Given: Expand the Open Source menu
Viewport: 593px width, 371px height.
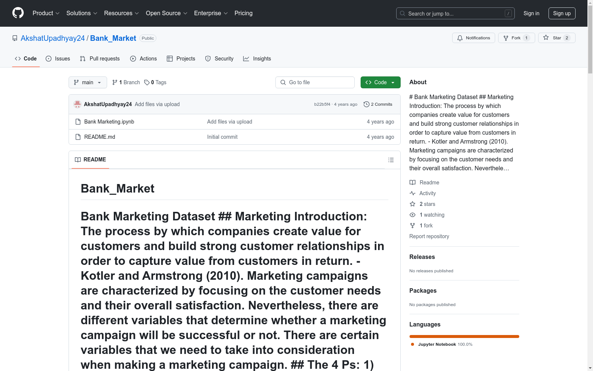Looking at the screenshot, I should click(167, 13).
